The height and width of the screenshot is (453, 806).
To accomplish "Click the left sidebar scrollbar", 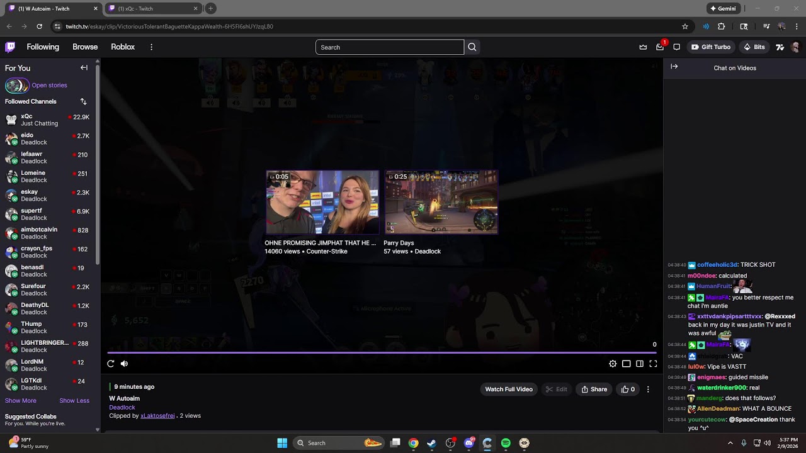I will [98, 164].
